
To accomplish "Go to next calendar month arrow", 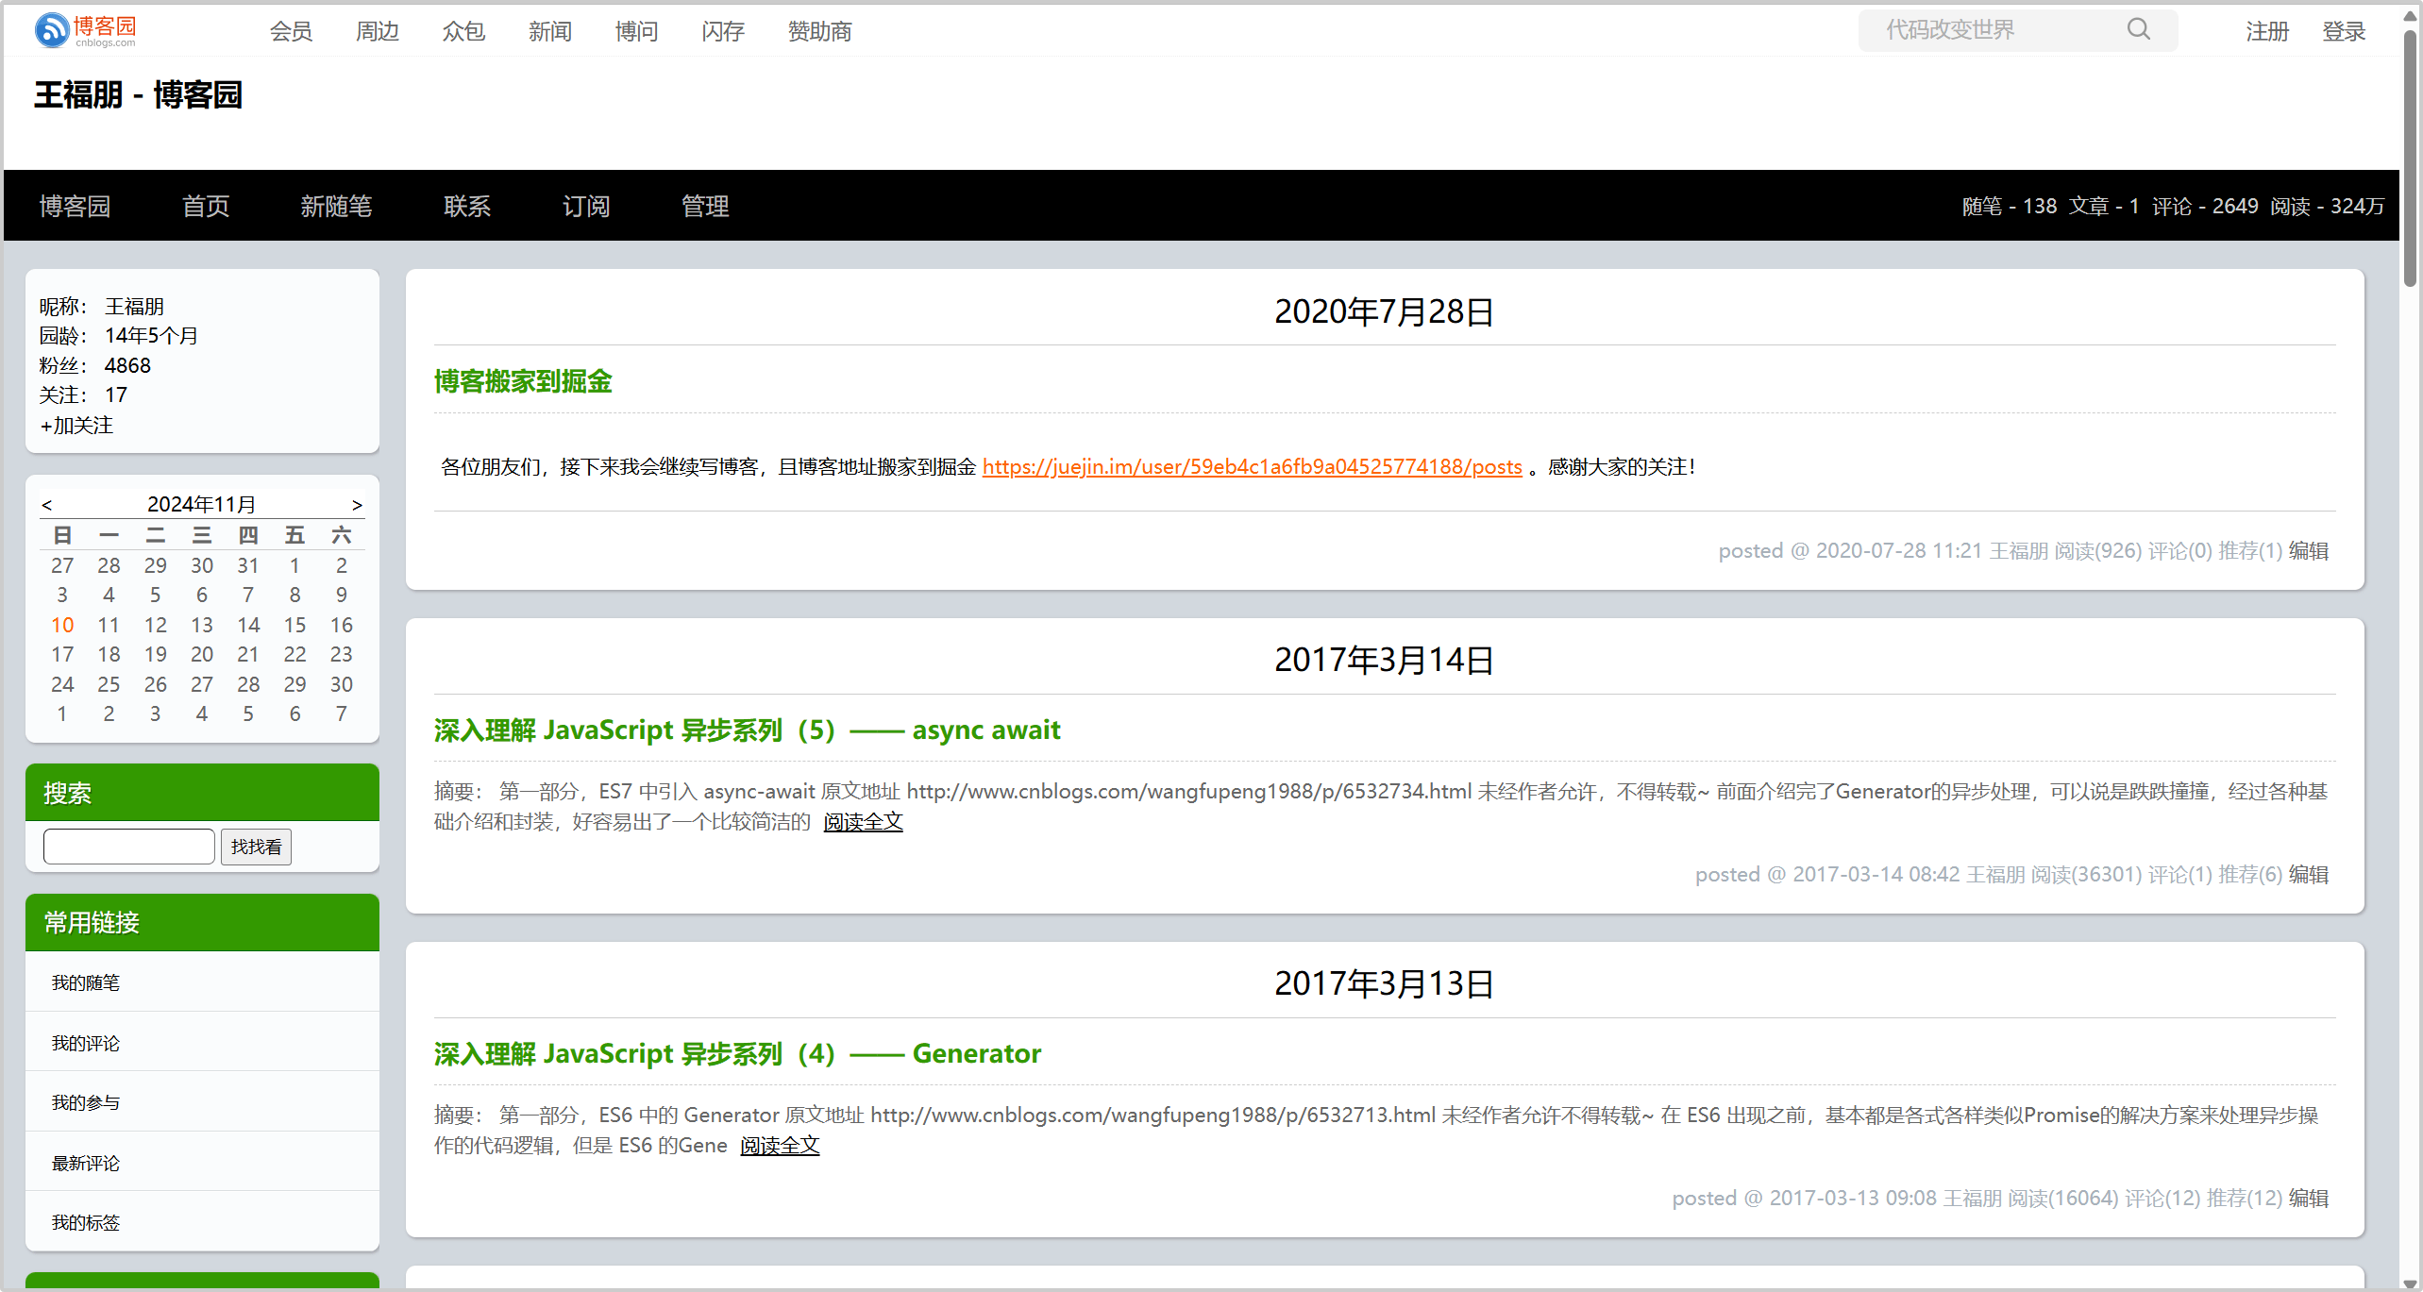I will 357,505.
